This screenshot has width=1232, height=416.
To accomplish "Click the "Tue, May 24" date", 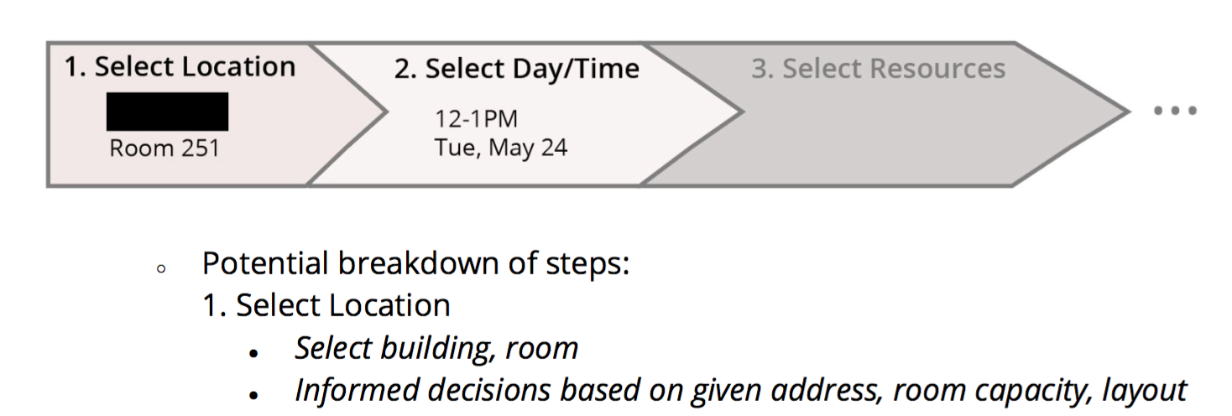I will 501,148.
